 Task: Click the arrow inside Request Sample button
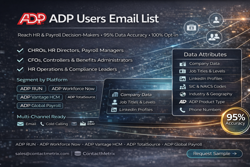(234, 153)
